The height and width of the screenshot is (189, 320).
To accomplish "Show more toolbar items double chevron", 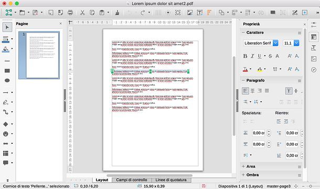I will point(317,13).
